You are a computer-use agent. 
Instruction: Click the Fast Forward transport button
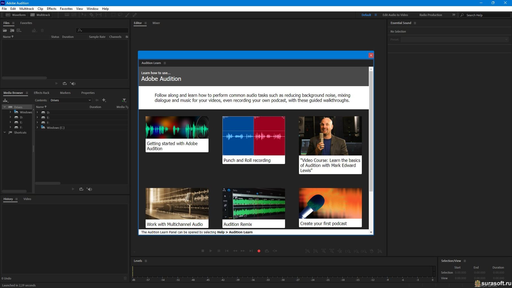(x=243, y=251)
